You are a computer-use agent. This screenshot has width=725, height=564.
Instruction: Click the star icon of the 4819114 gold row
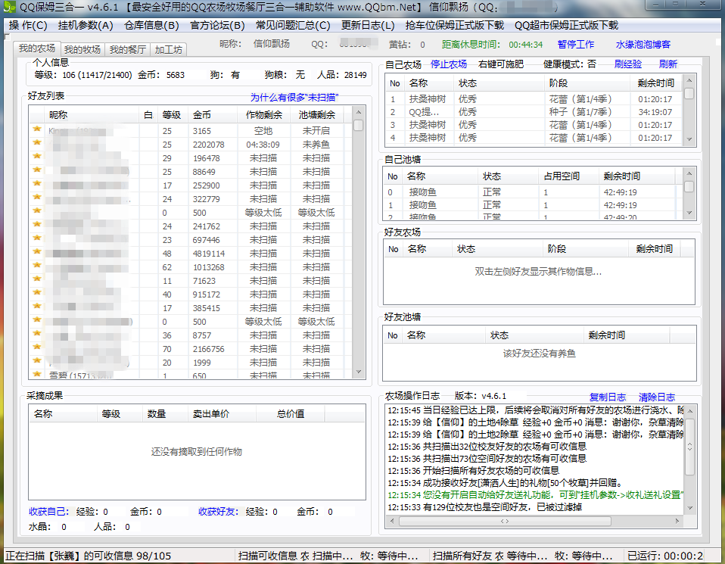click(37, 251)
